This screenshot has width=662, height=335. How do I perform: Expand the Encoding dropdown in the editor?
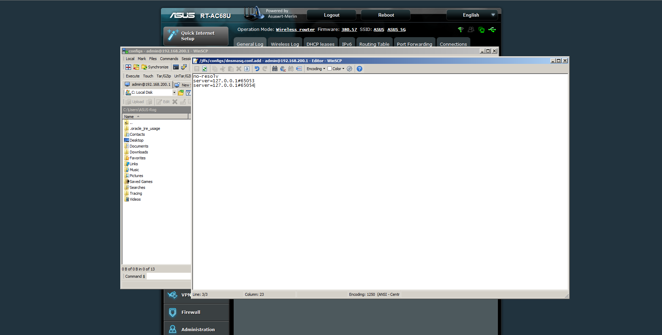(316, 69)
